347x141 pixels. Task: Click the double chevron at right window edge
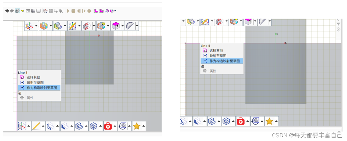pos(338,30)
